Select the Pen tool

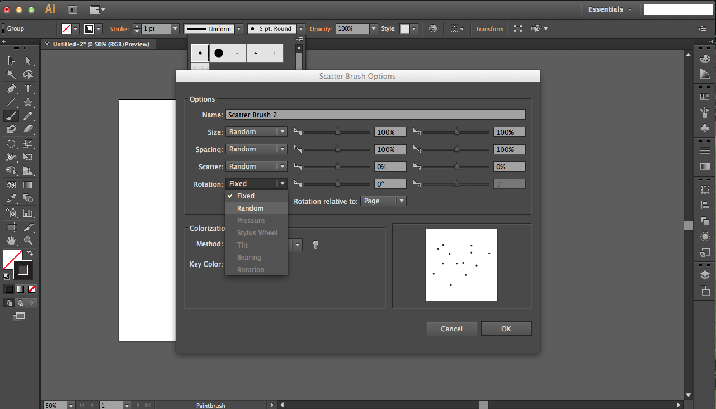pyautogui.click(x=11, y=89)
